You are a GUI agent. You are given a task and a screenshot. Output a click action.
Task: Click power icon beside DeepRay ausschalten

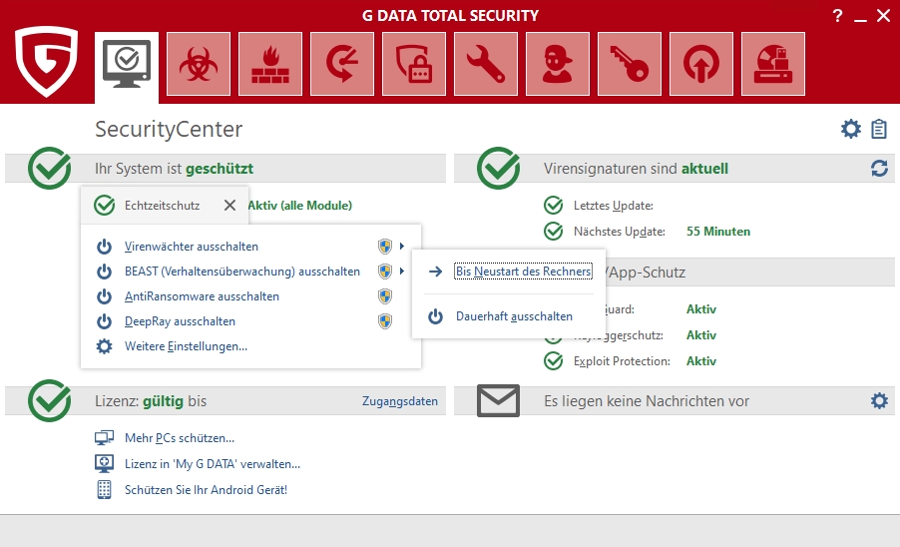104,321
